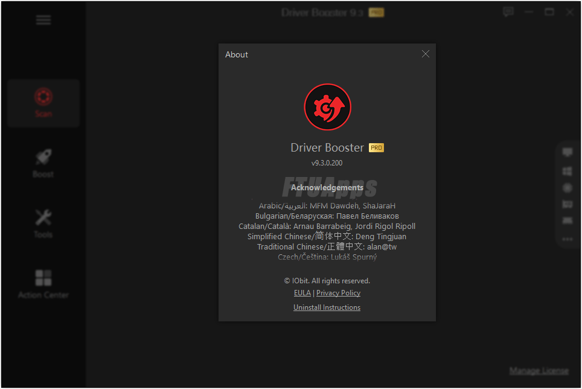
Task: Open the hamburger menu in main window
Action: [43, 20]
